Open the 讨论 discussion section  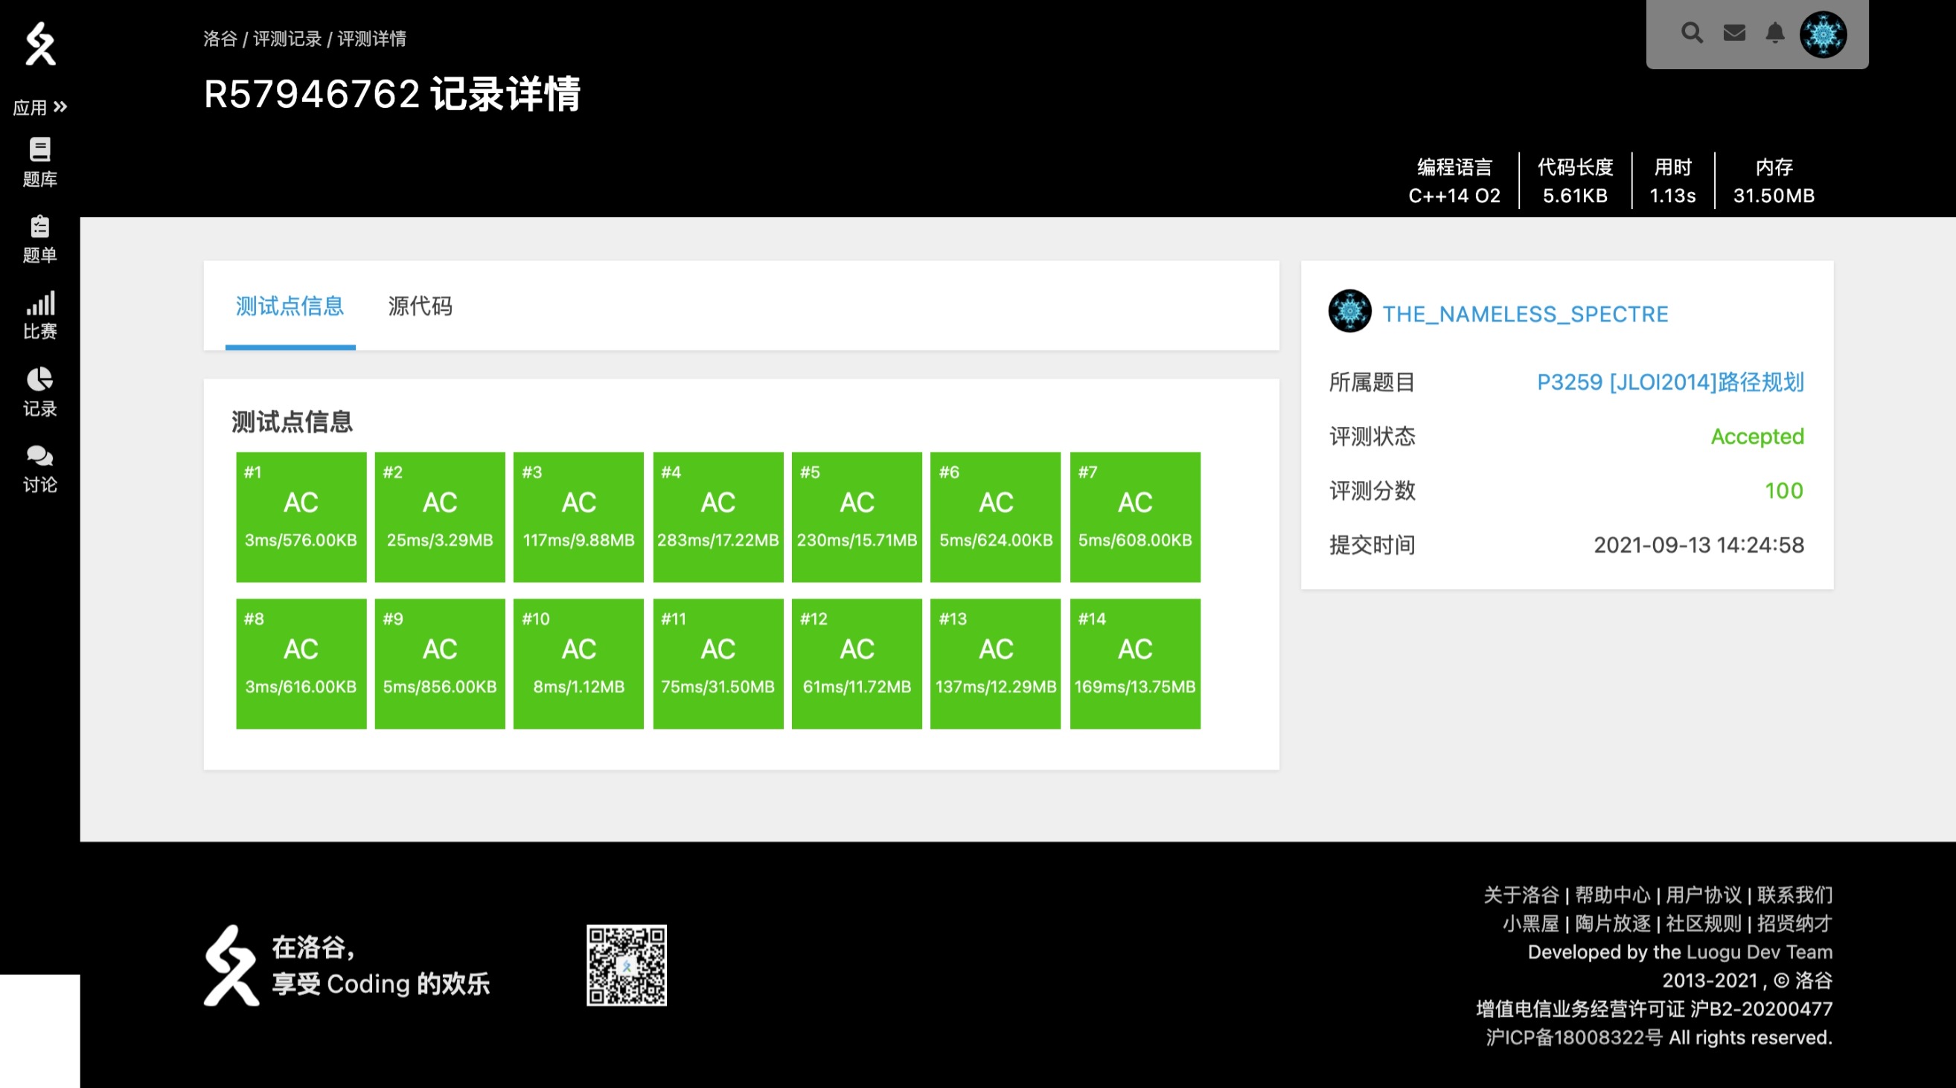pos(39,469)
